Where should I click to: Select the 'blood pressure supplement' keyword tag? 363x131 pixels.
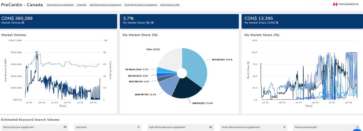pos(60,5)
